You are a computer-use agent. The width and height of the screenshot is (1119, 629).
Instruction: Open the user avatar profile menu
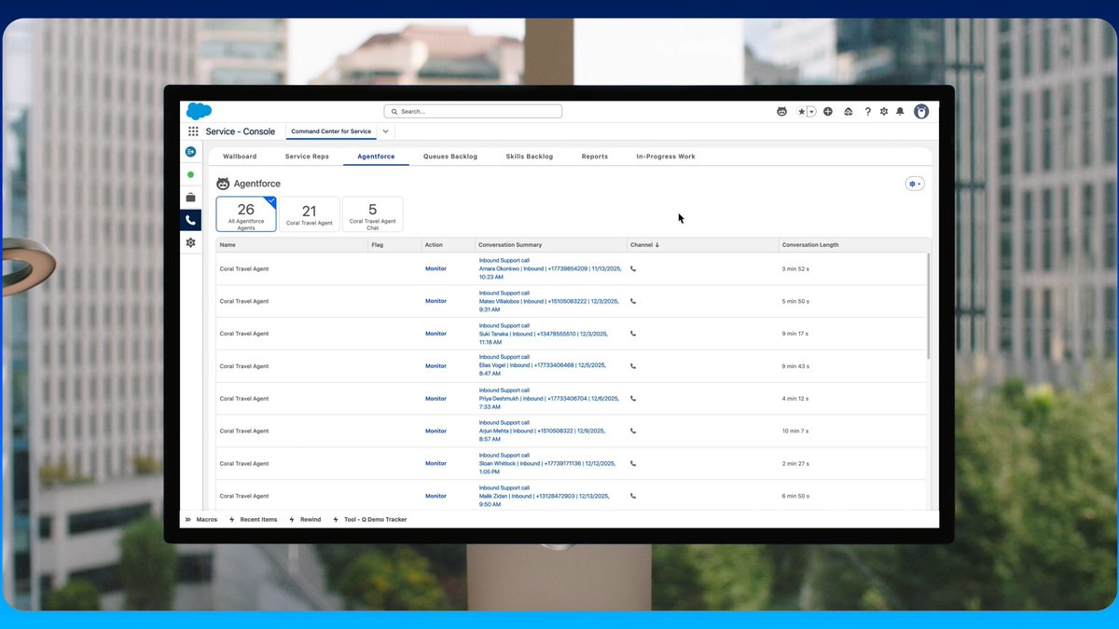point(921,112)
